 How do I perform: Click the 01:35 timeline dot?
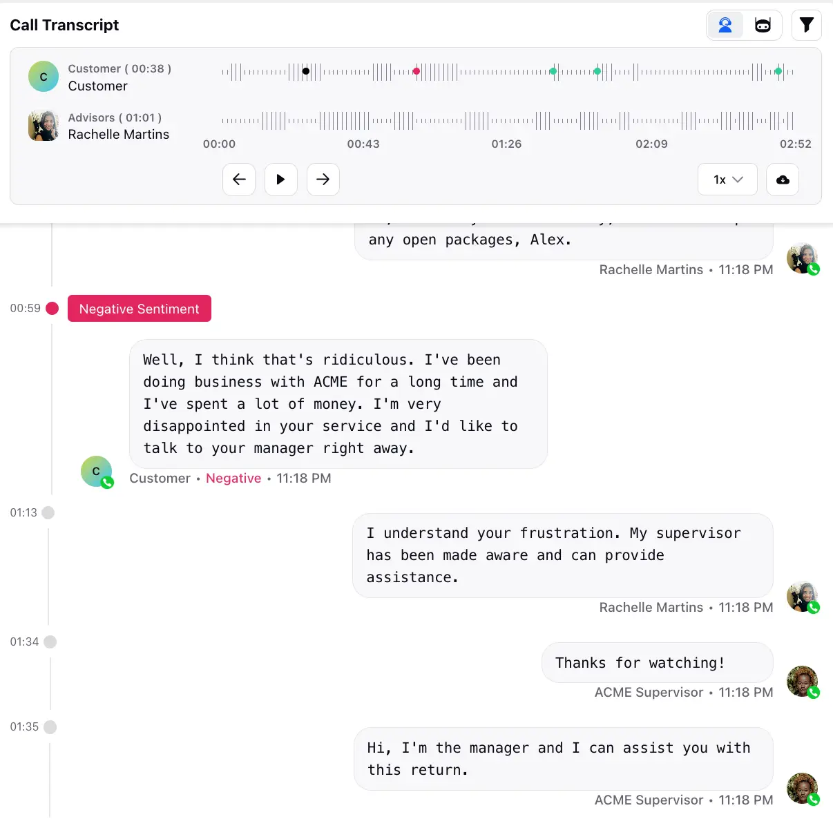[x=50, y=726]
